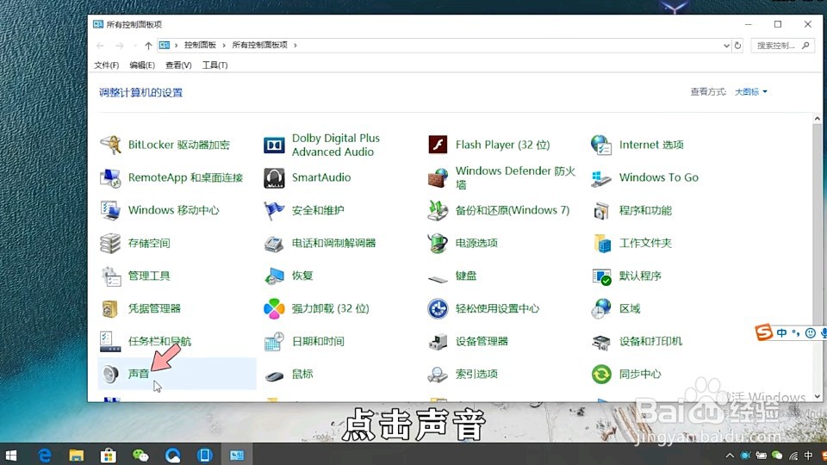
Task: Open 电源选项 battery icon
Action: coord(438,243)
